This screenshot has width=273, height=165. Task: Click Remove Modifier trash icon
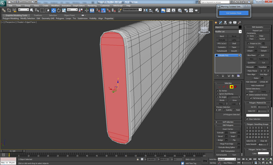click(x=233, y=76)
